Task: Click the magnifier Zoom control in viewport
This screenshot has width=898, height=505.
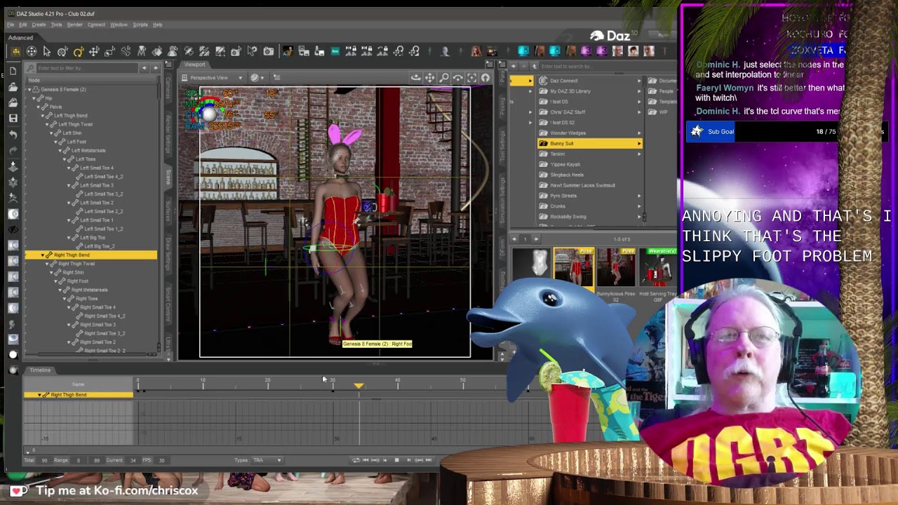Action: (x=444, y=78)
